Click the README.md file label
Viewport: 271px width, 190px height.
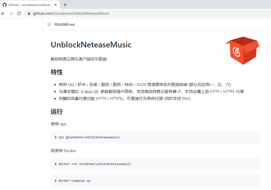tap(65, 24)
